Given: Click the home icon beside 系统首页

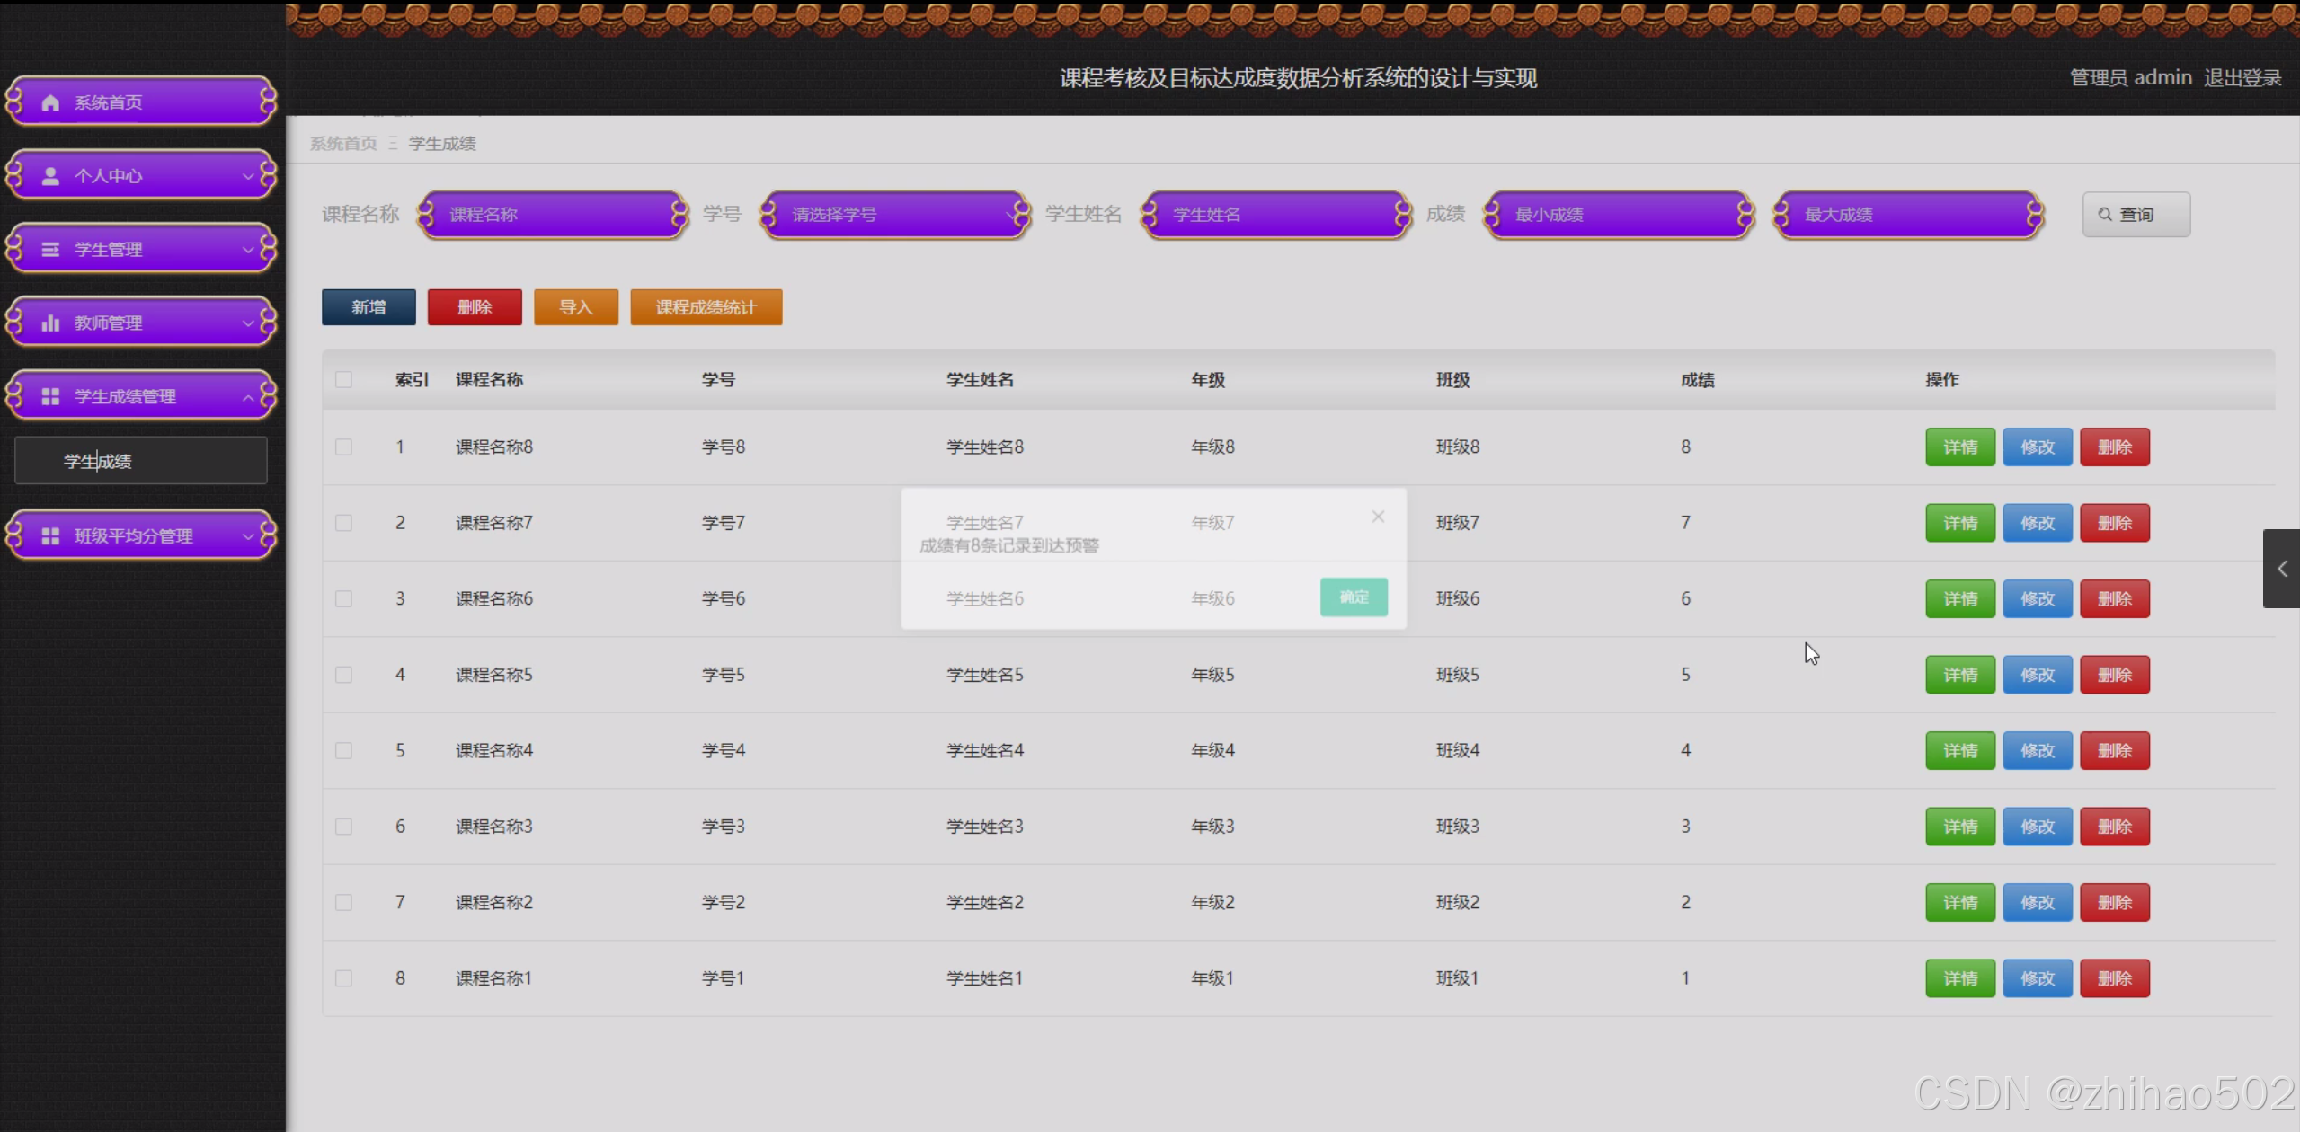Looking at the screenshot, I should pyautogui.click(x=50, y=102).
